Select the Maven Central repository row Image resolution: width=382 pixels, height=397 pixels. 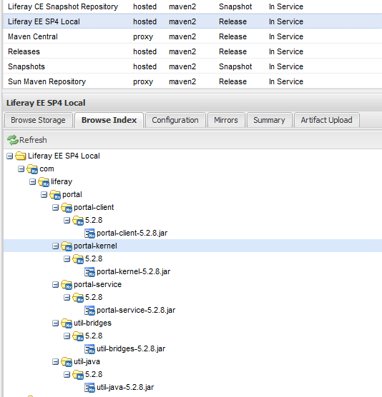tap(192, 36)
